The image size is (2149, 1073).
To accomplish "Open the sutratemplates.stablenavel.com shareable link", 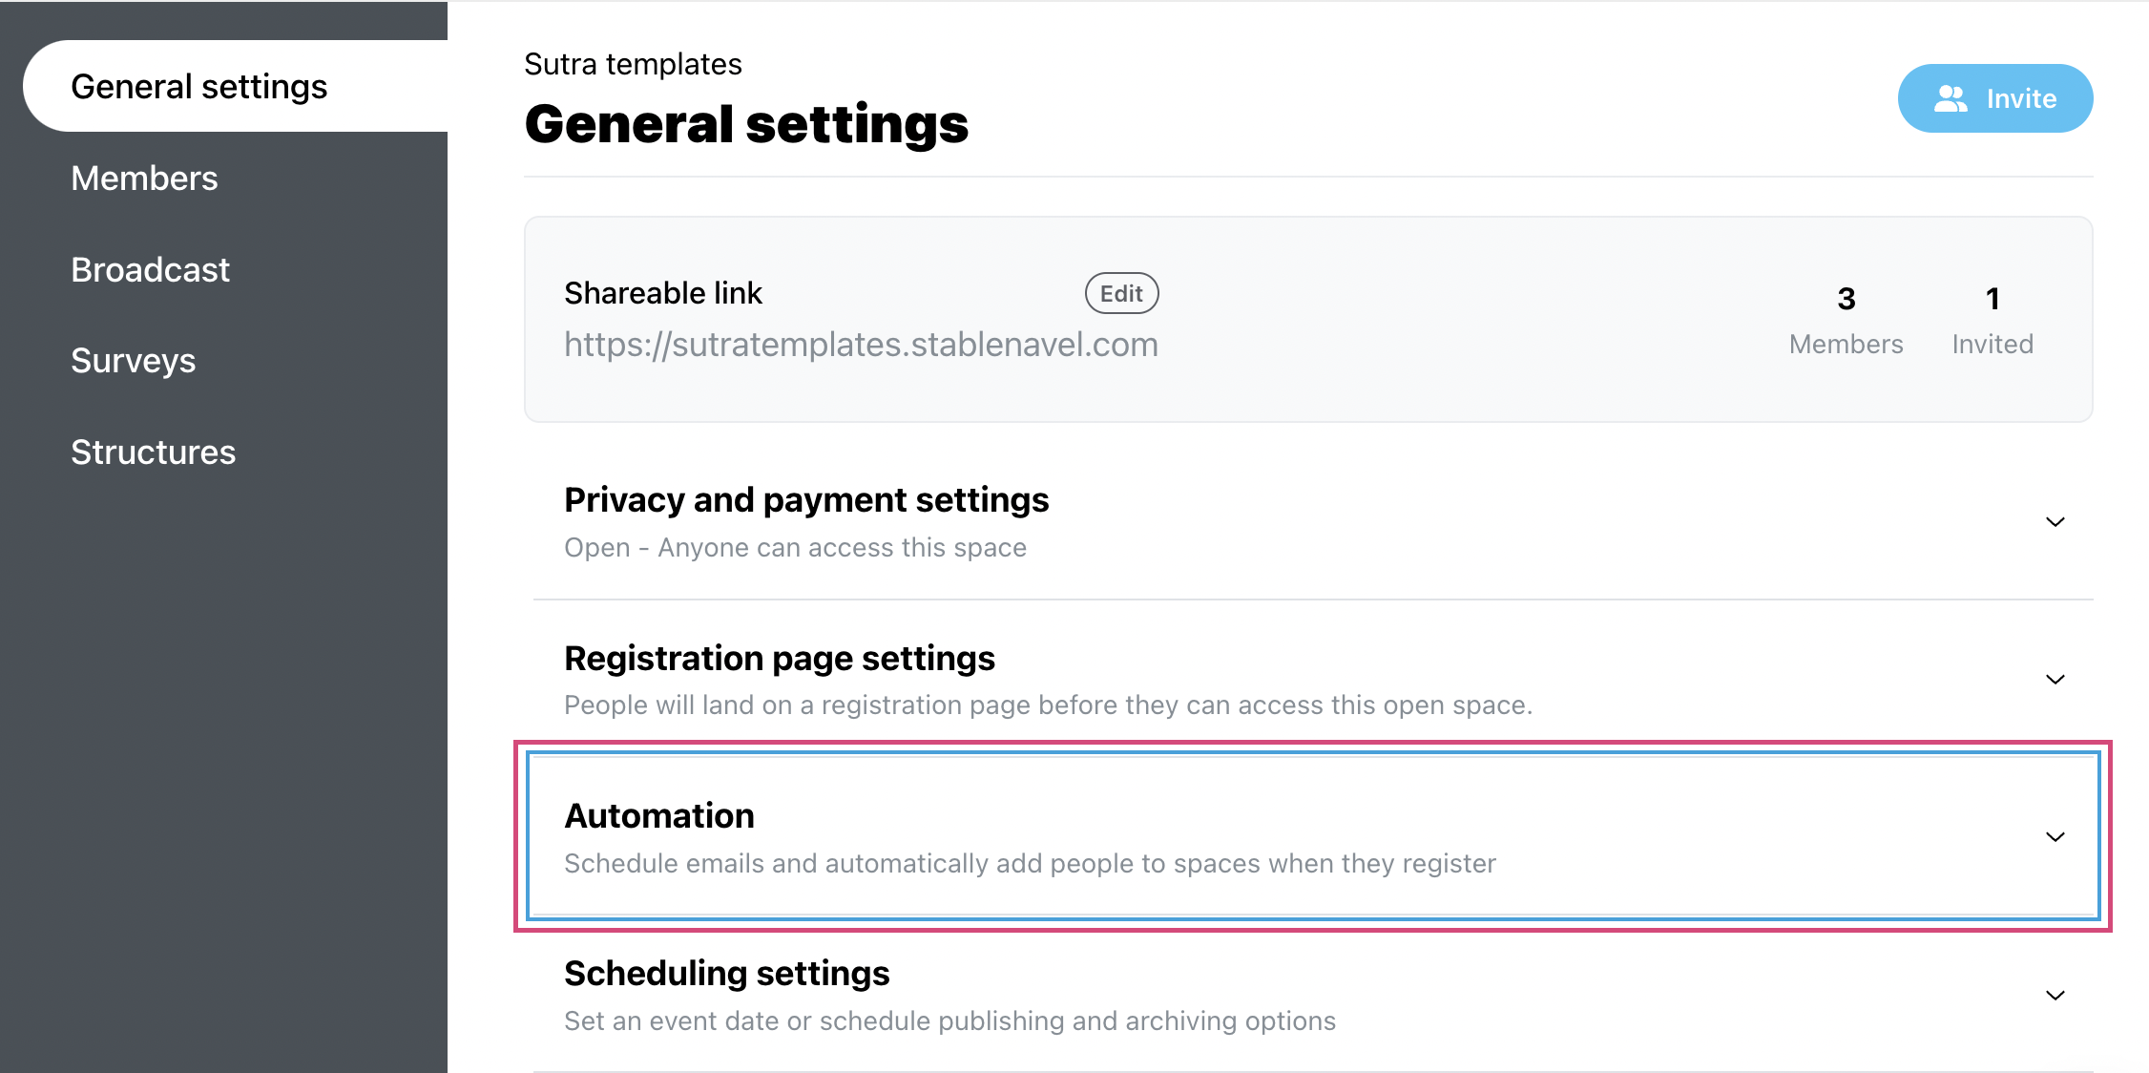I will point(861,345).
